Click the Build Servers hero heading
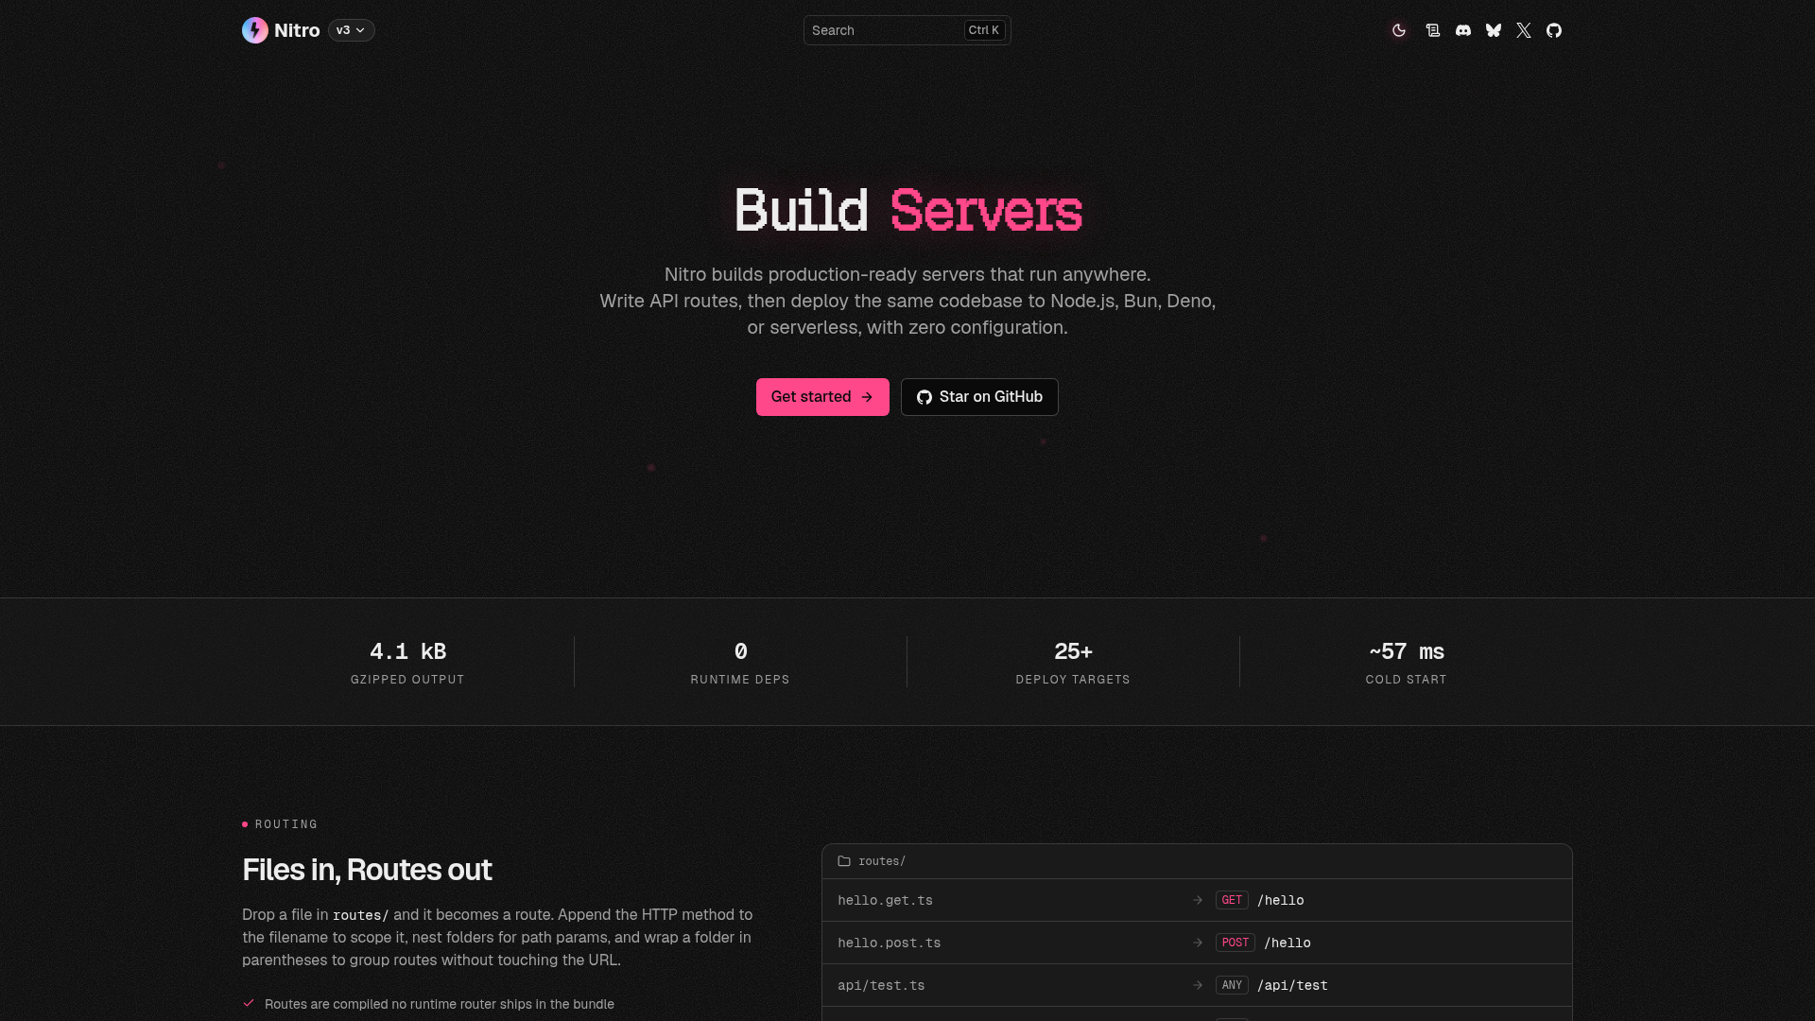Image resolution: width=1815 pixels, height=1021 pixels. (908, 210)
